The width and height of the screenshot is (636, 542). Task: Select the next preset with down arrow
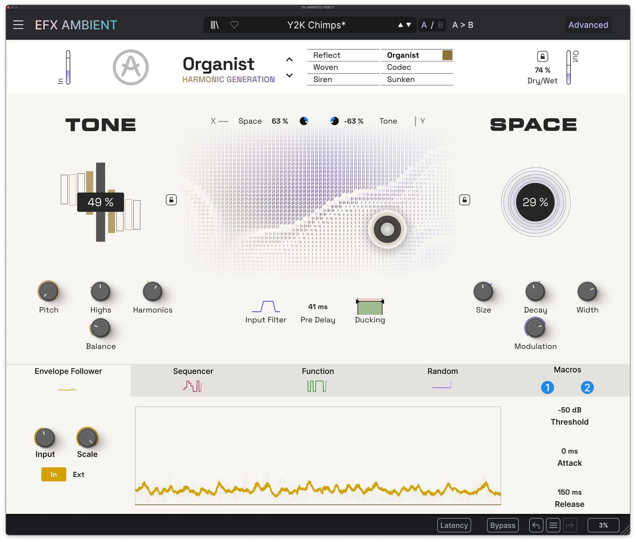coord(409,25)
